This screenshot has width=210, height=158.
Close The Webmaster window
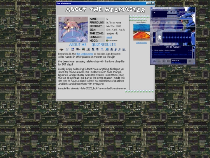[x=153, y=4]
